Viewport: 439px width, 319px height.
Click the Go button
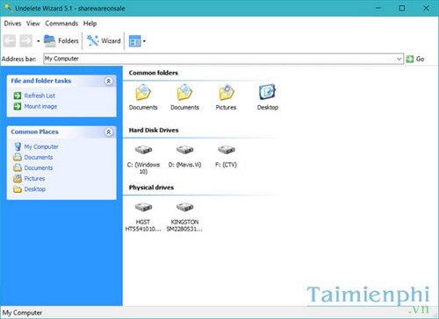pyautogui.click(x=415, y=59)
